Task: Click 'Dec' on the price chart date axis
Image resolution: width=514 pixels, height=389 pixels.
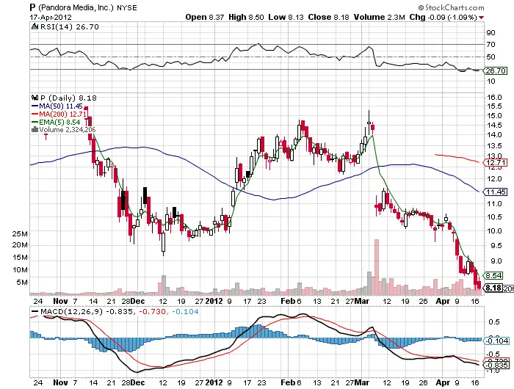Action: click(x=138, y=301)
